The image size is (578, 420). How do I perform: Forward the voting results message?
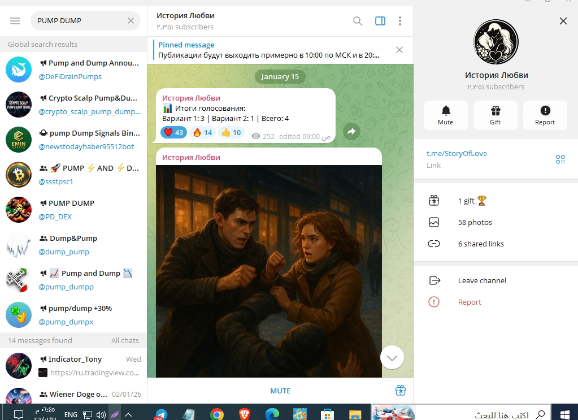tap(351, 131)
